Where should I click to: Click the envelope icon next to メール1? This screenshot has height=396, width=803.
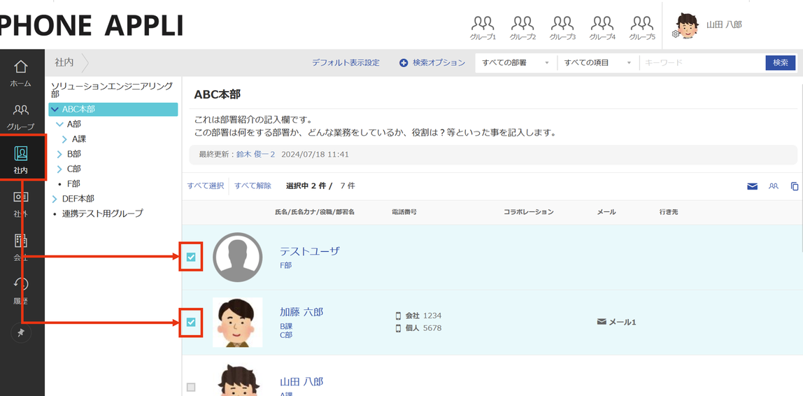(x=602, y=322)
